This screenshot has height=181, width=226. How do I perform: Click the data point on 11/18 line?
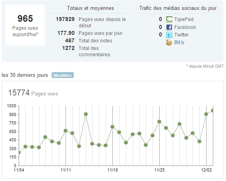tap(112, 127)
